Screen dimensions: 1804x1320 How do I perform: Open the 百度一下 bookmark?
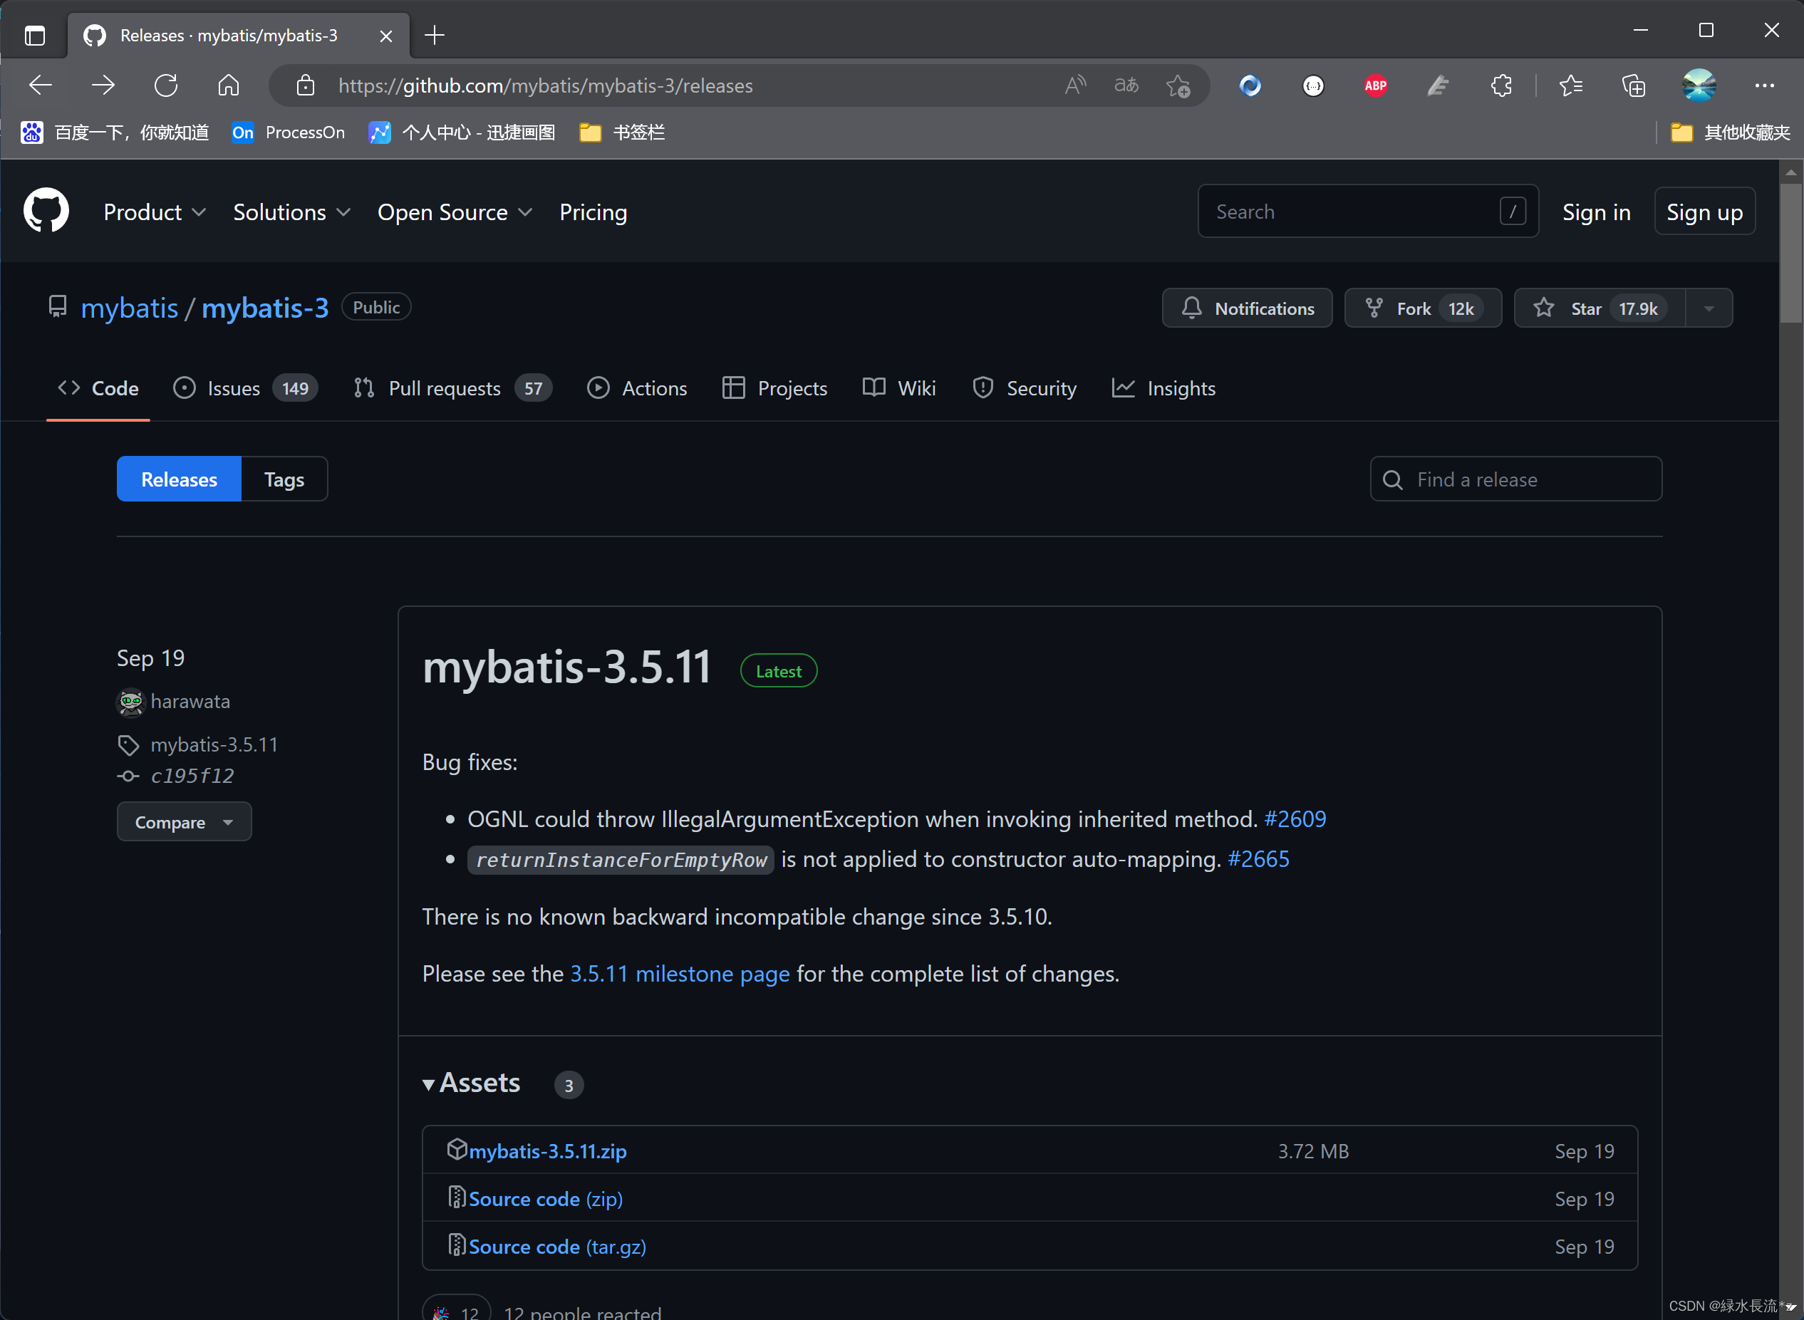[115, 132]
